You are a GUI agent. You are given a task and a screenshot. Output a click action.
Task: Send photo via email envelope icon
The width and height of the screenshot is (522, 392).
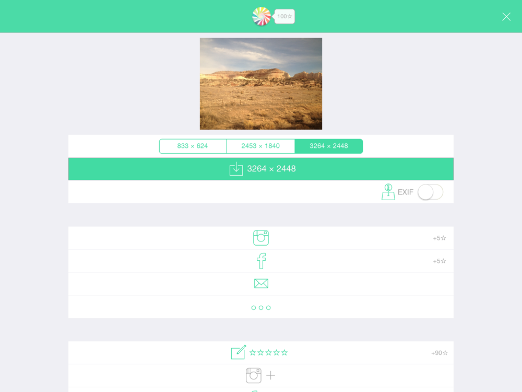pyautogui.click(x=261, y=283)
